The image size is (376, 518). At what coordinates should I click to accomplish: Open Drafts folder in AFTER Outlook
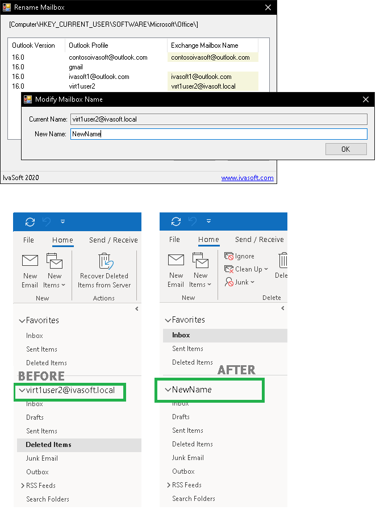tap(181, 416)
